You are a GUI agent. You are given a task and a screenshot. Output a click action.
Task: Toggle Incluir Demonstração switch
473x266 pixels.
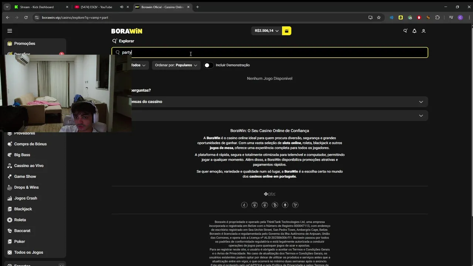pos(208,65)
